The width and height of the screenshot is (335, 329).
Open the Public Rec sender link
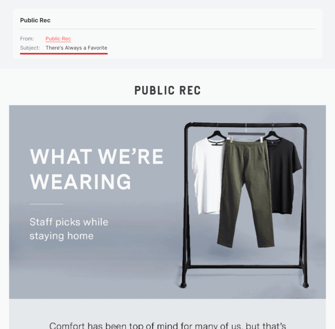point(58,39)
